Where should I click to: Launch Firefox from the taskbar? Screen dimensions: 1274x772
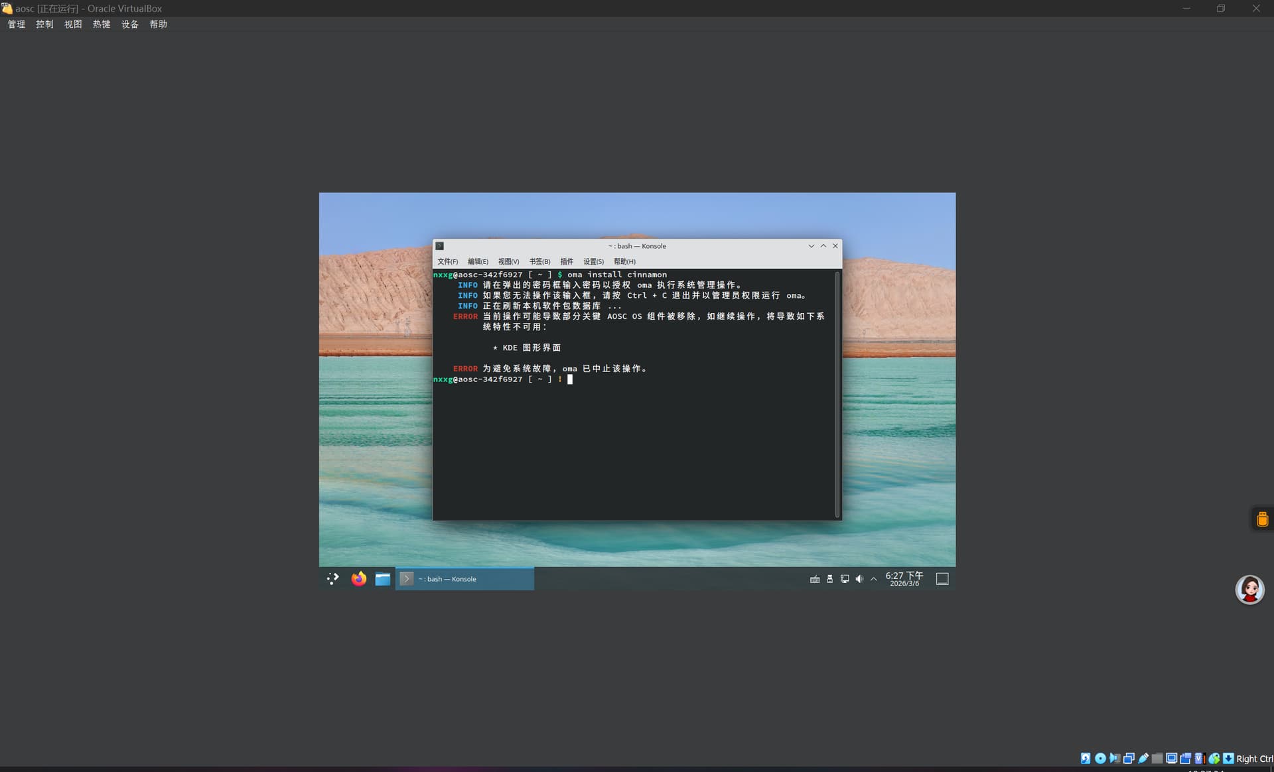point(359,579)
